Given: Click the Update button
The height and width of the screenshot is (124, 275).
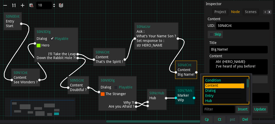Looking at the screenshot, I should 260,109.
